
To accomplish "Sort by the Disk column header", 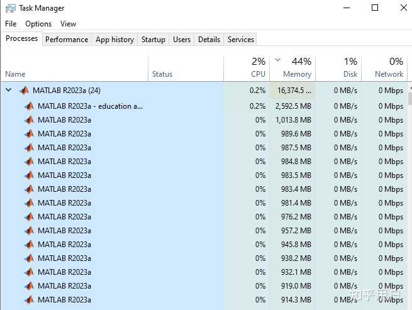I will [x=338, y=68].
